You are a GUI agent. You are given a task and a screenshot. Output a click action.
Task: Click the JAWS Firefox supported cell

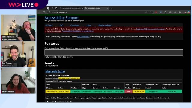click(x=76, y=91)
